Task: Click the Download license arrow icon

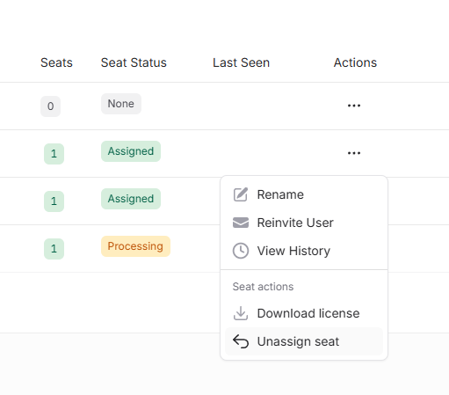Action: click(x=241, y=313)
